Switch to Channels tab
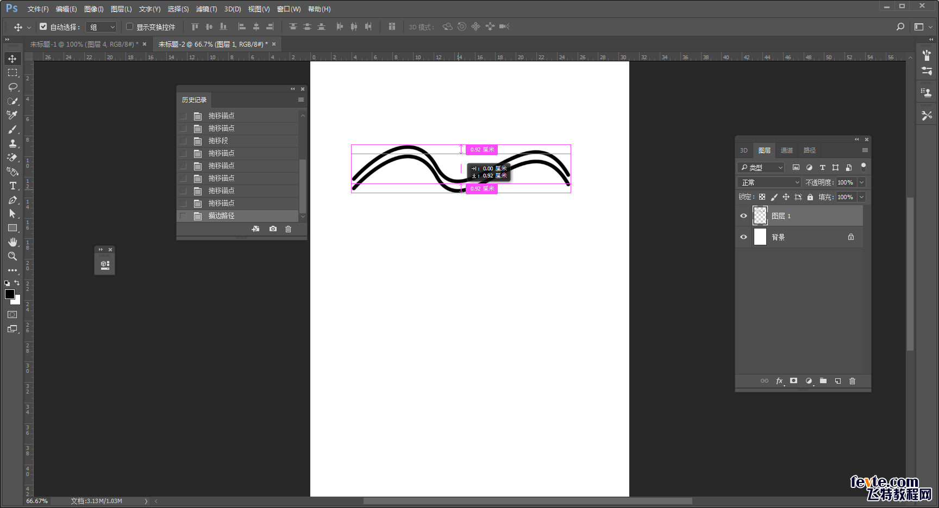This screenshot has width=939, height=508. click(x=786, y=150)
